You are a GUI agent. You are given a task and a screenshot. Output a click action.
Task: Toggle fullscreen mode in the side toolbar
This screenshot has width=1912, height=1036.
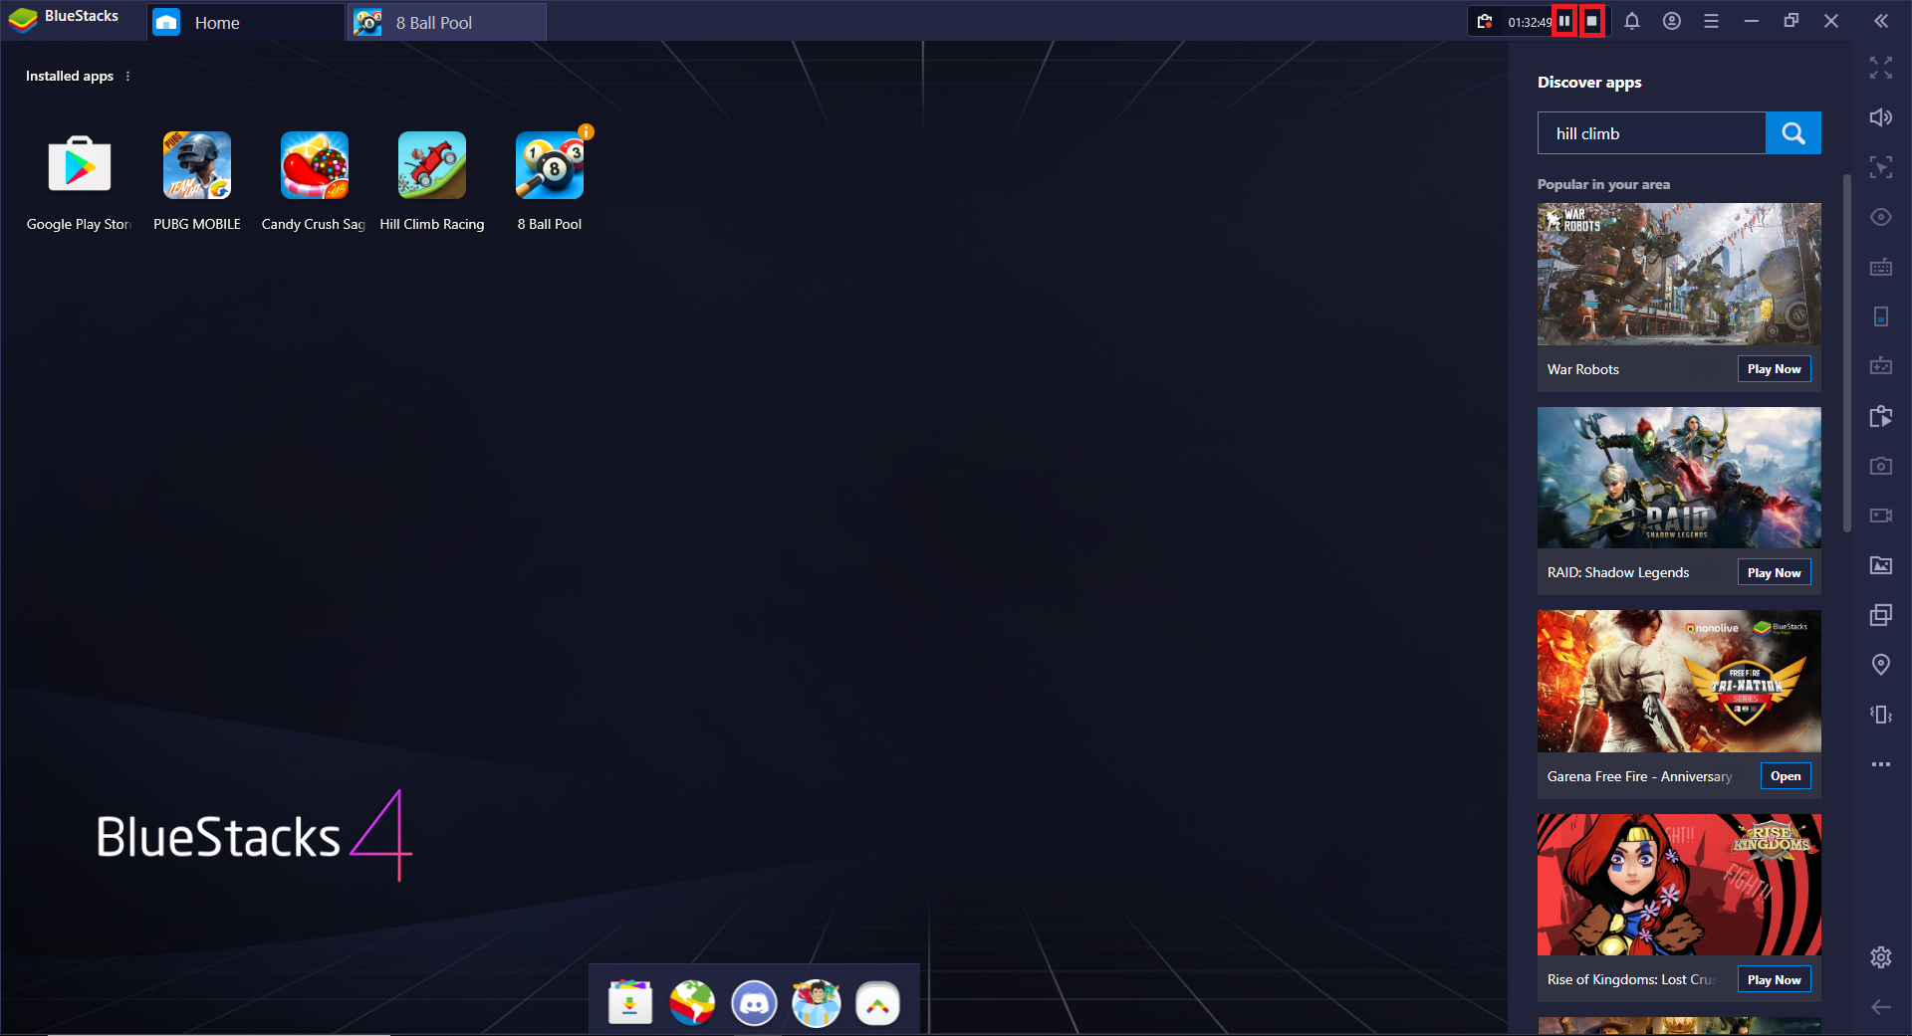click(1880, 68)
